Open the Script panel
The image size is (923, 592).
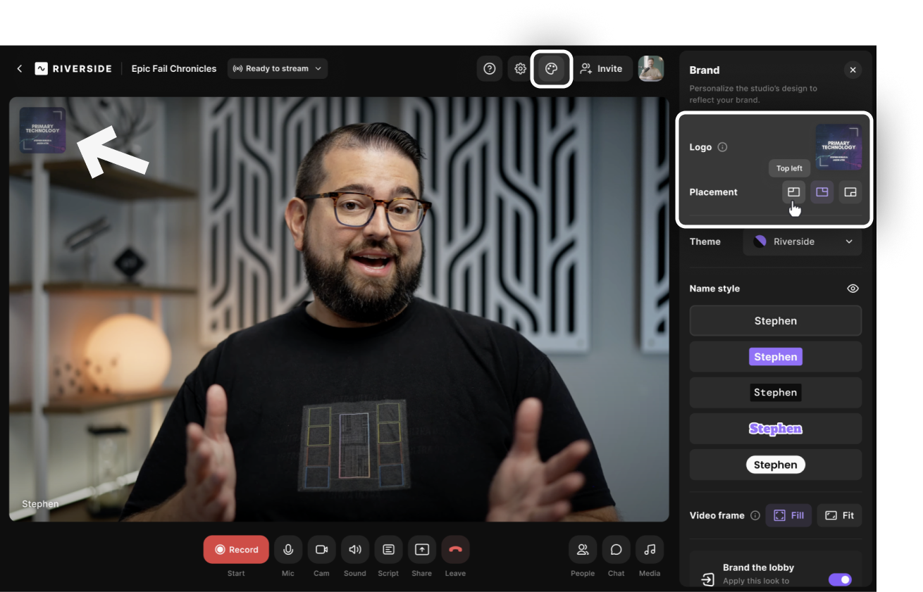coord(388,550)
